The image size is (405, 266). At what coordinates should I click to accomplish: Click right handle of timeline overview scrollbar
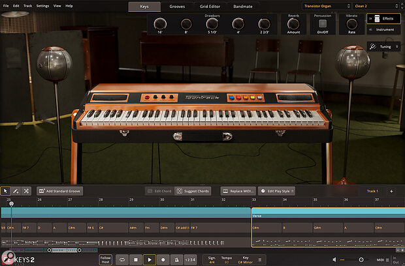pyautogui.click(x=79, y=250)
